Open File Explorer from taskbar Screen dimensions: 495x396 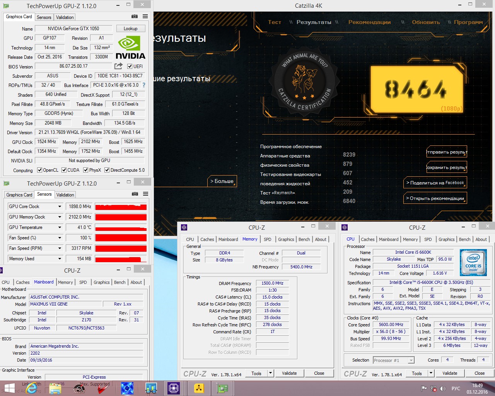56,388
